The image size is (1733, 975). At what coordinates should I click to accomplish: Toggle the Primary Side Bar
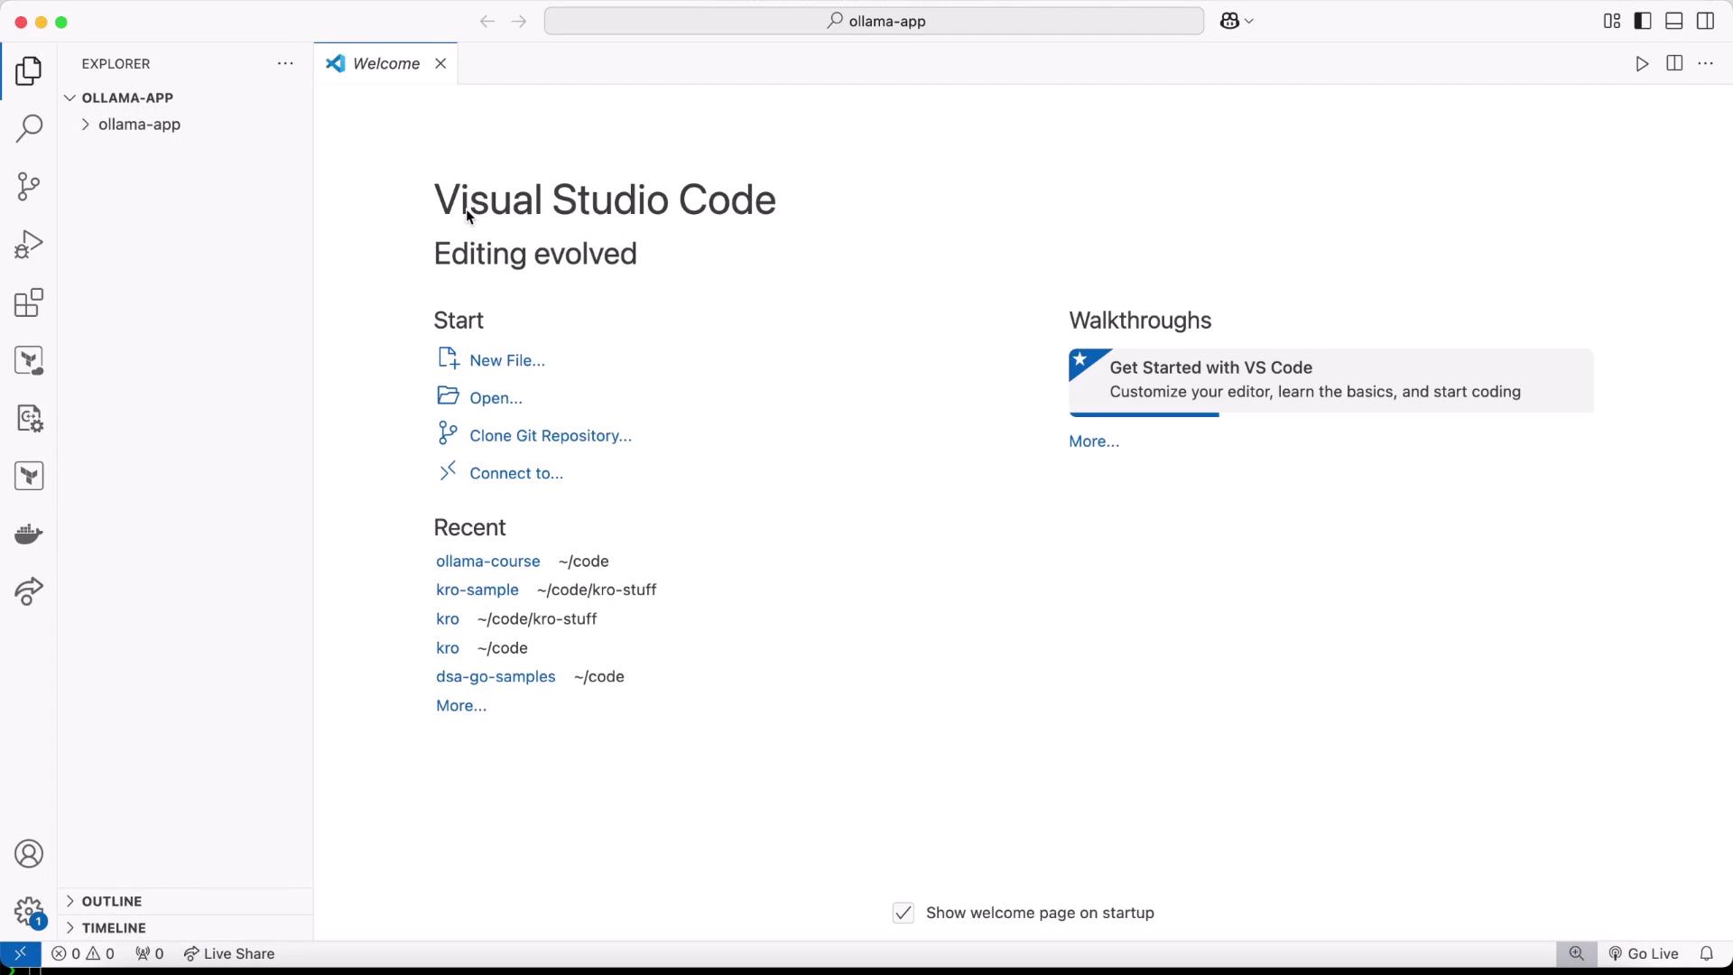1644,21
